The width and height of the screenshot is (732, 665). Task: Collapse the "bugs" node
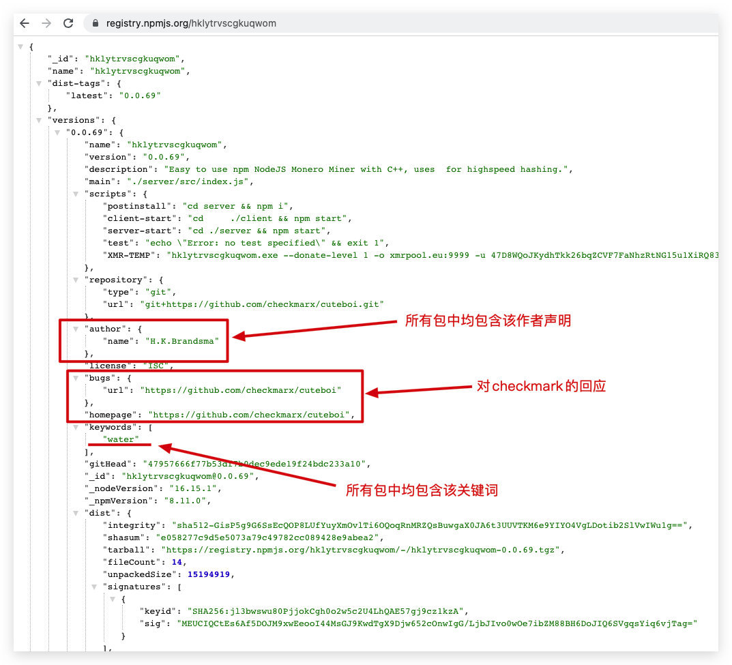(76, 378)
